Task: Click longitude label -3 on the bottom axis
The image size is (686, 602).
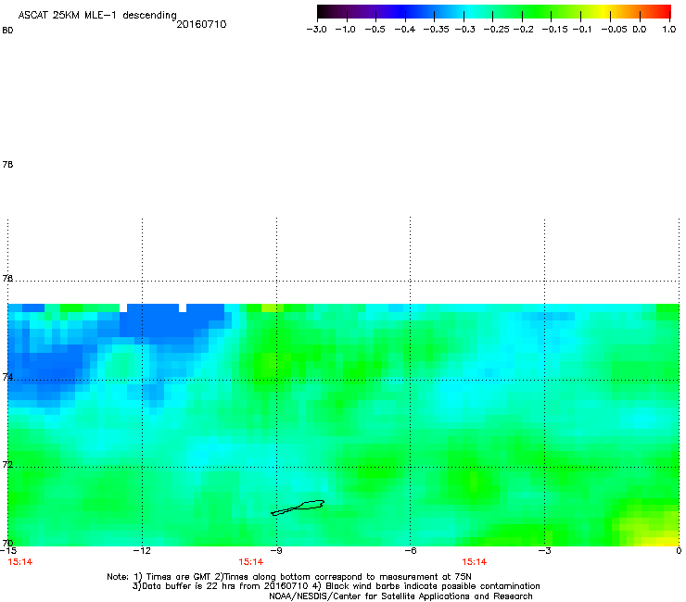Action: (x=544, y=551)
